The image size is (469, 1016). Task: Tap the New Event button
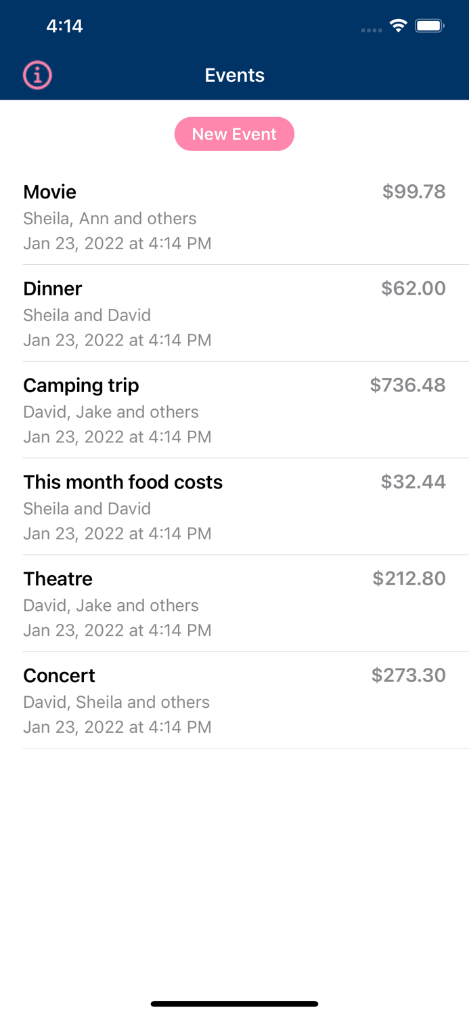(x=234, y=133)
